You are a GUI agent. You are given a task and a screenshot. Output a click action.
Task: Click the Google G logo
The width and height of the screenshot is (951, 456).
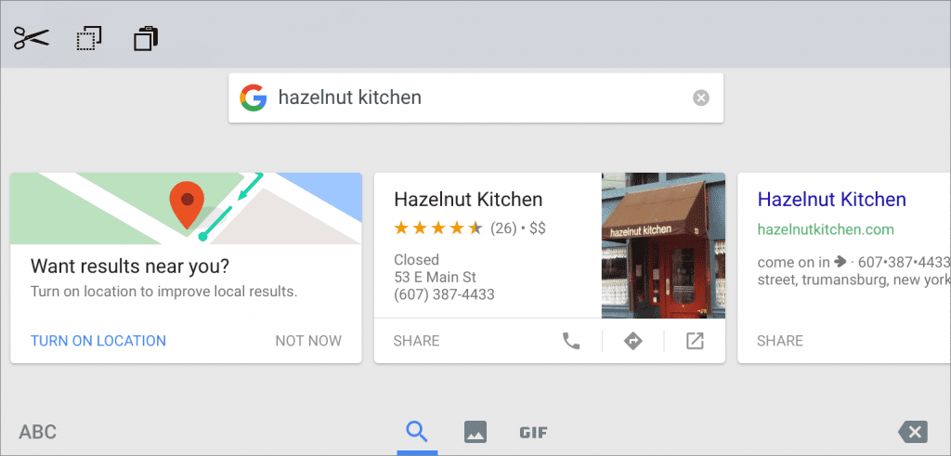(254, 98)
